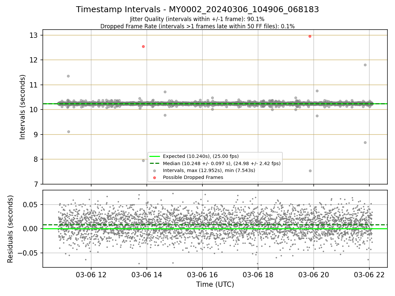Click the 03-06 16 x-axis tick label

pos(202,275)
